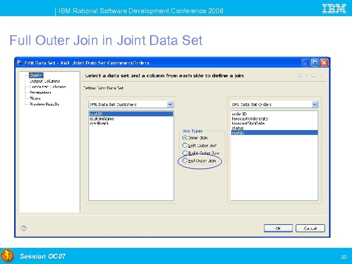Select forecastShipDate in Orders column list

[x=274, y=123]
